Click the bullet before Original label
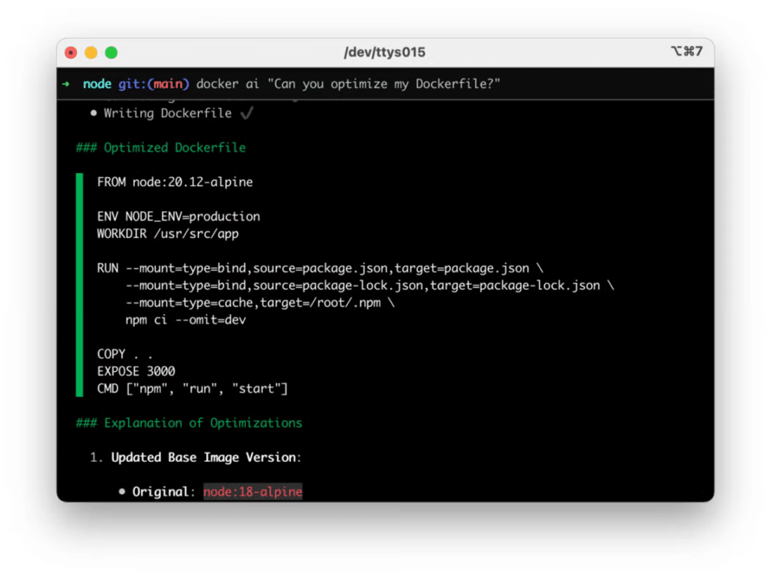Screen dimensions: 771x577 [122, 492]
